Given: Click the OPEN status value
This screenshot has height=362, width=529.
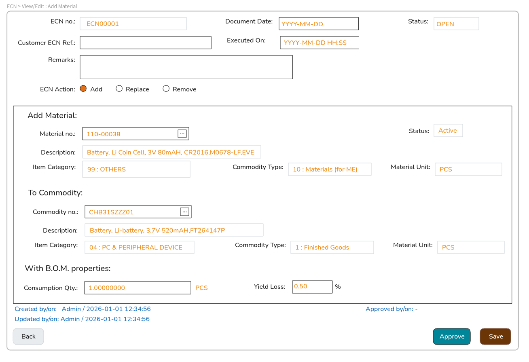Looking at the screenshot, I should point(456,23).
